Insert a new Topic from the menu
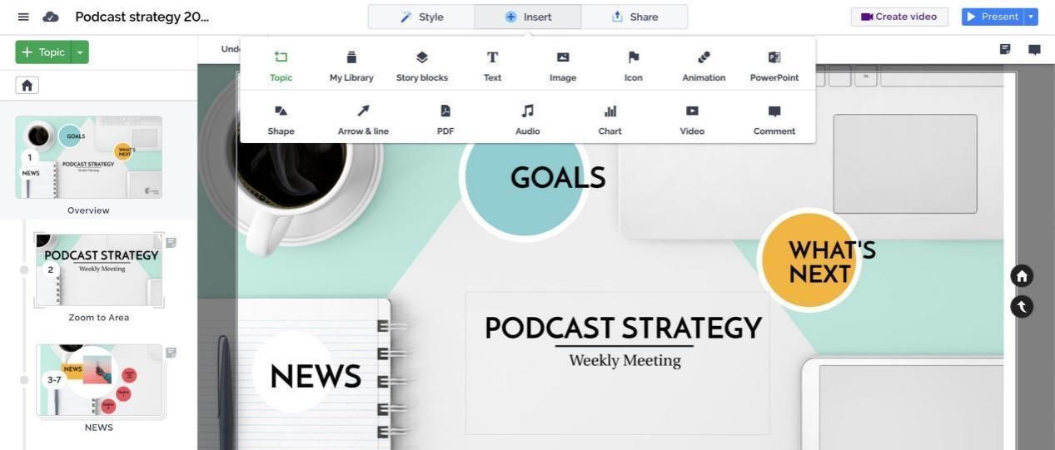1055x450 pixels. [281, 67]
